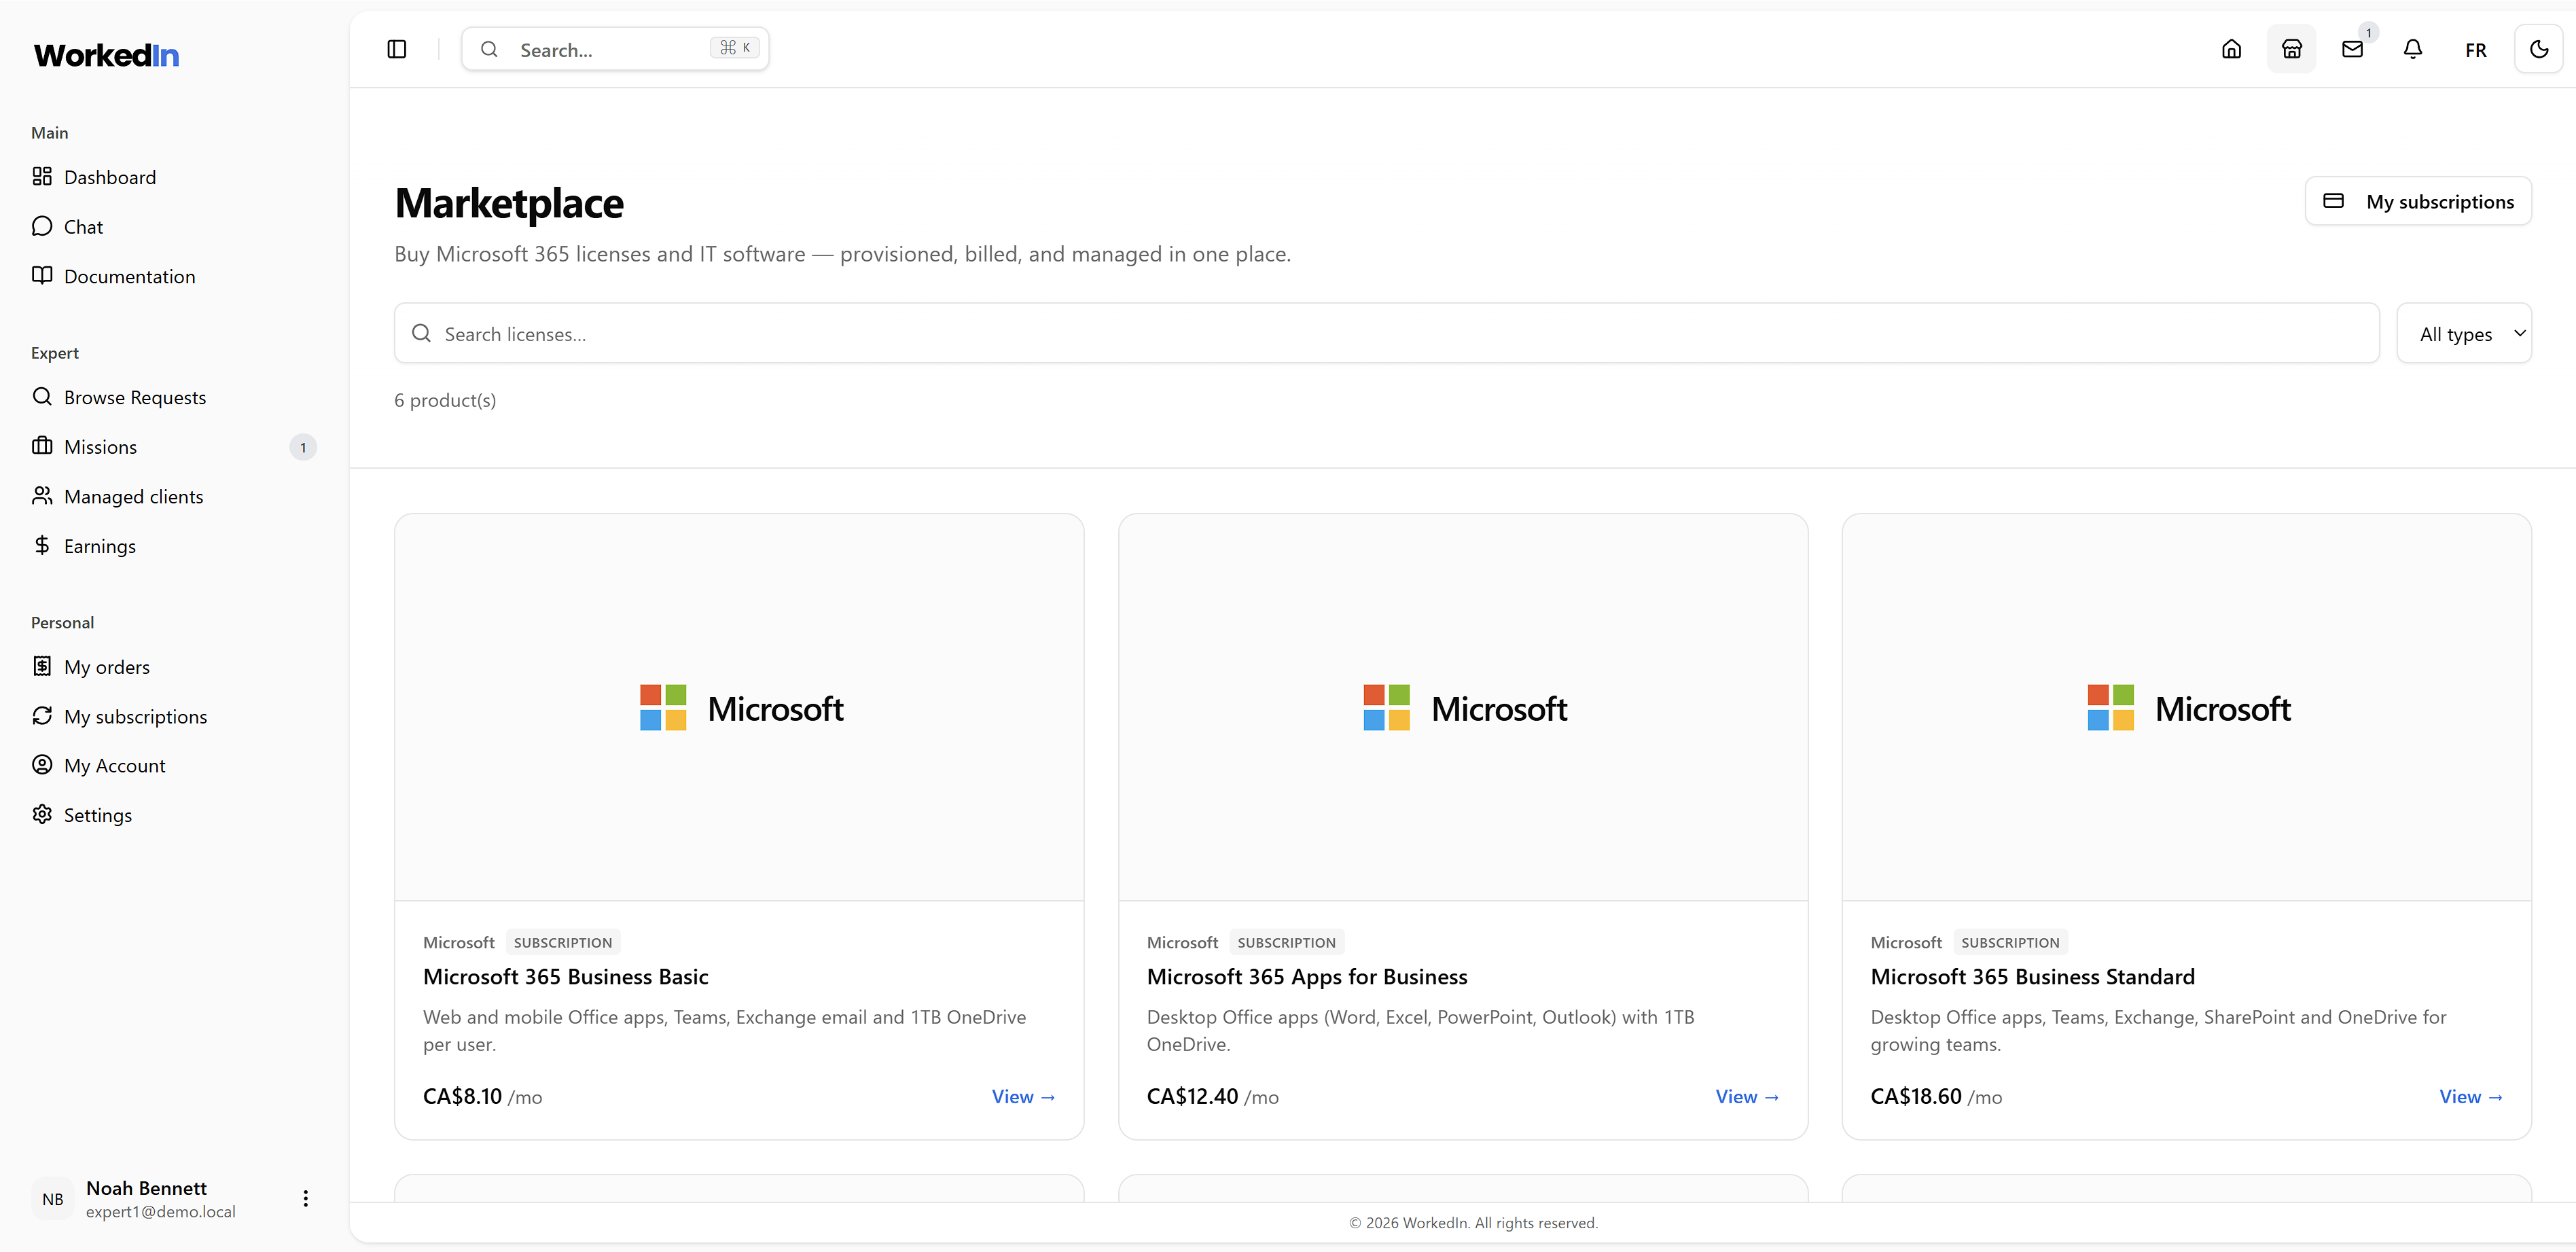Open Managed clients page
Screen dimensions: 2576x1252
coord(174,496)
